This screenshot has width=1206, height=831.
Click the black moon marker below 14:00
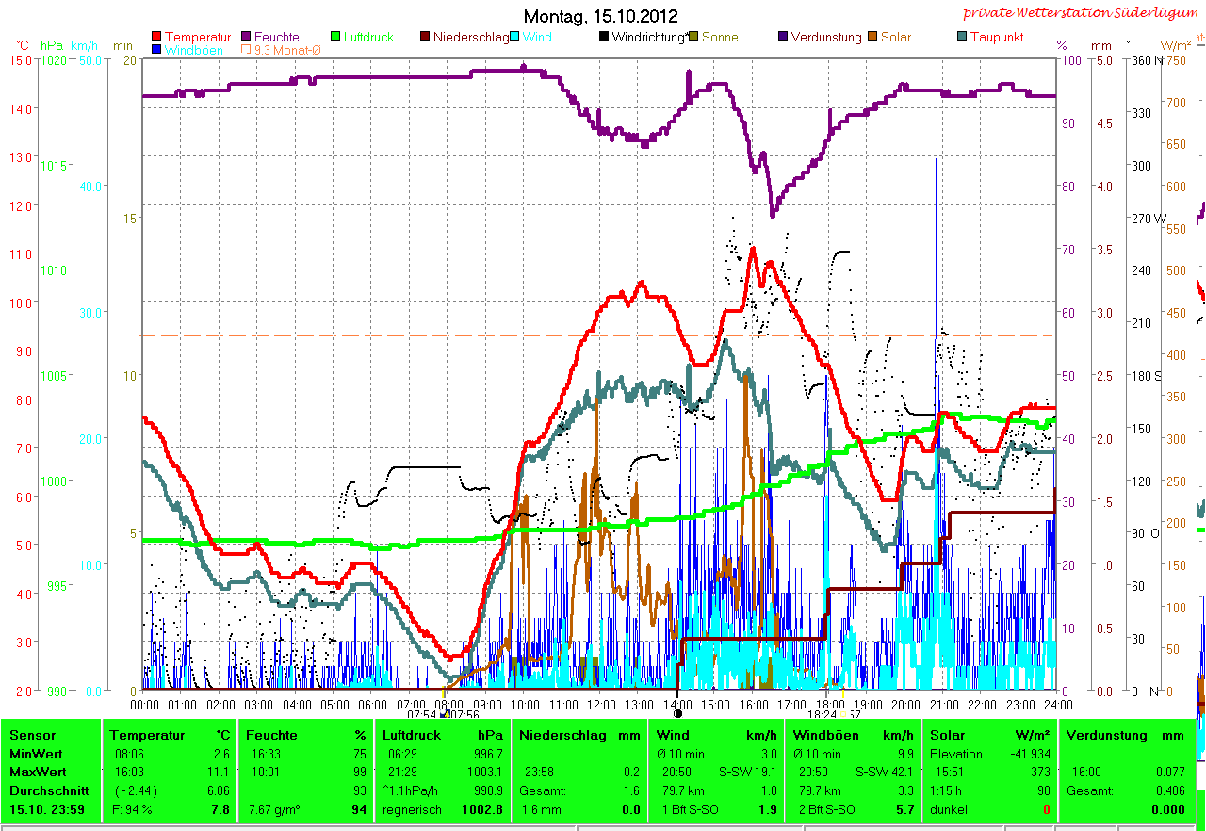[x=677, y=714]
